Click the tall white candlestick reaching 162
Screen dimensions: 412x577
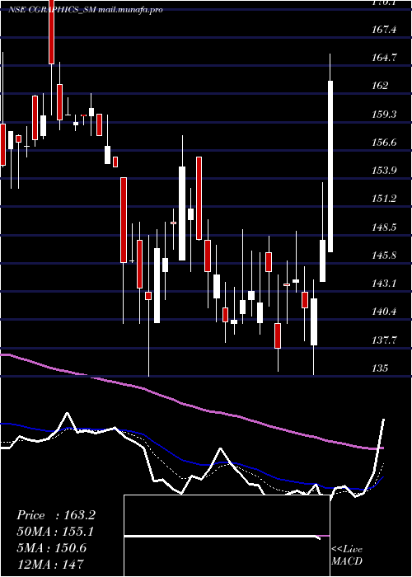pyautogui.click(x=330, y=167)
